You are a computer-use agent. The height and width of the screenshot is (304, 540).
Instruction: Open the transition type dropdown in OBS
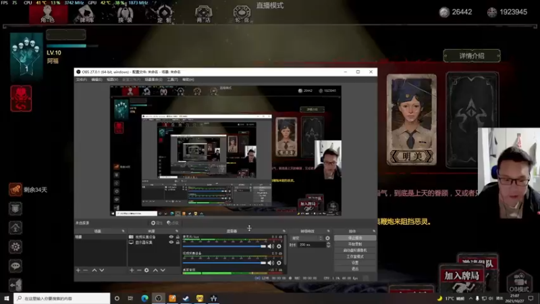click(x=307, y=238)
